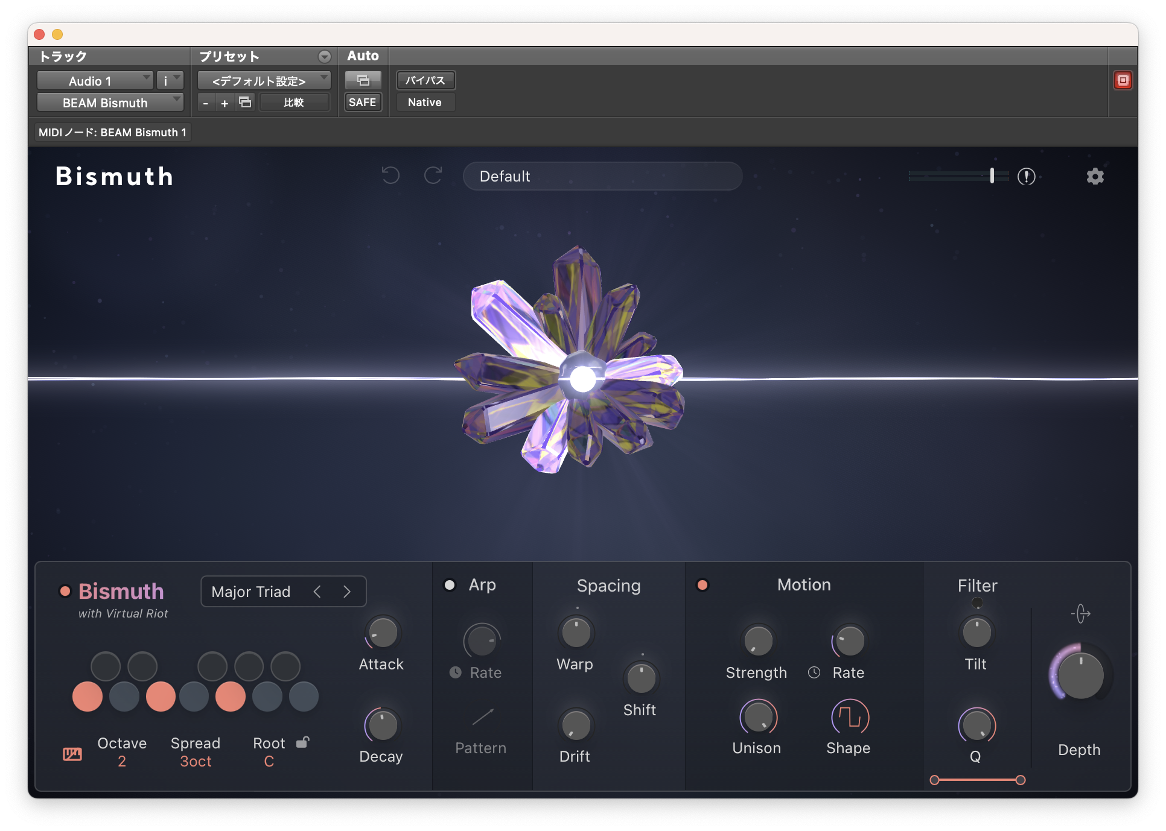Click the copy settings icon next to plus
The image size is (1166, 831).
[x=245, y=102]
